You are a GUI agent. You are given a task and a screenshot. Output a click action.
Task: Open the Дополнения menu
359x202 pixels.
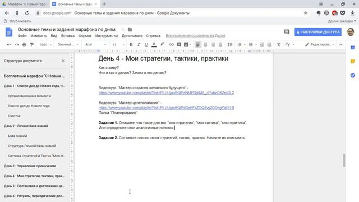coord(132,36)
